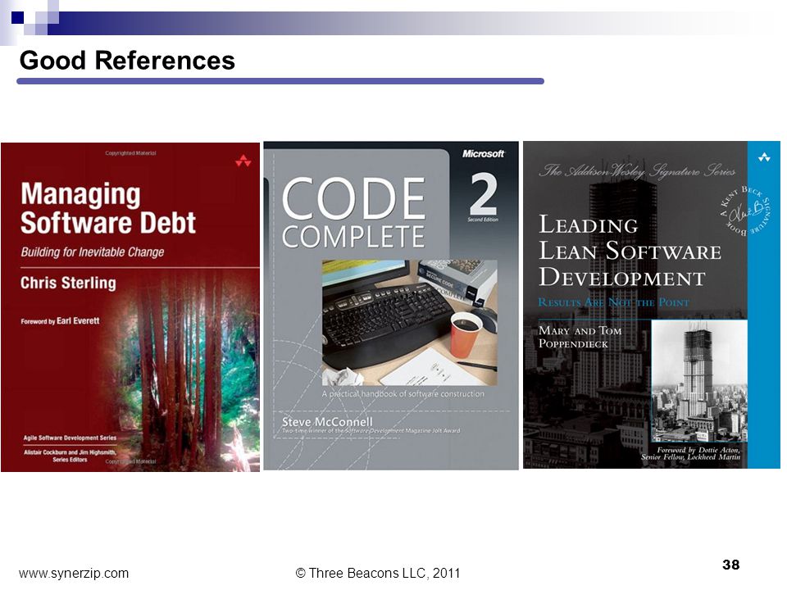Click Results Are Not the Point subtitle
The height and width of the screenshot is (590, 787).
point(613,302)
